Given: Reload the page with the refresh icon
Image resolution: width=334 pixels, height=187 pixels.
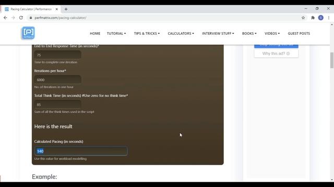Looking at the screenshot, I should pos(21,18).
